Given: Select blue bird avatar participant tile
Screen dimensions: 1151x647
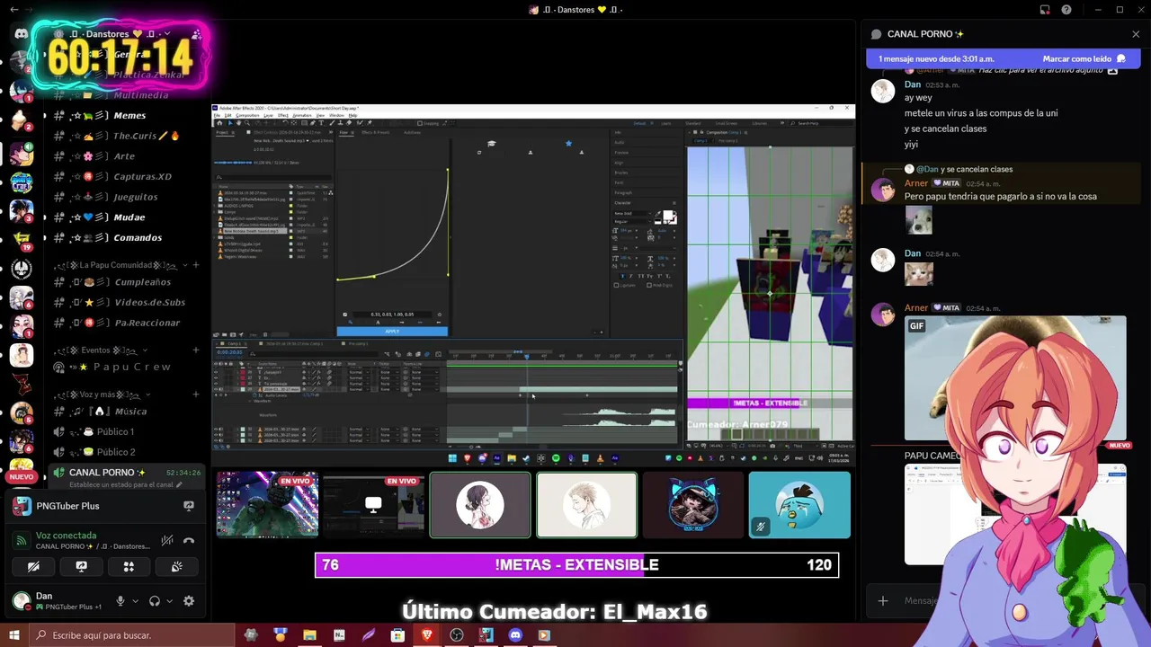Looking at the screenshot, I should (x=799, y=504).
